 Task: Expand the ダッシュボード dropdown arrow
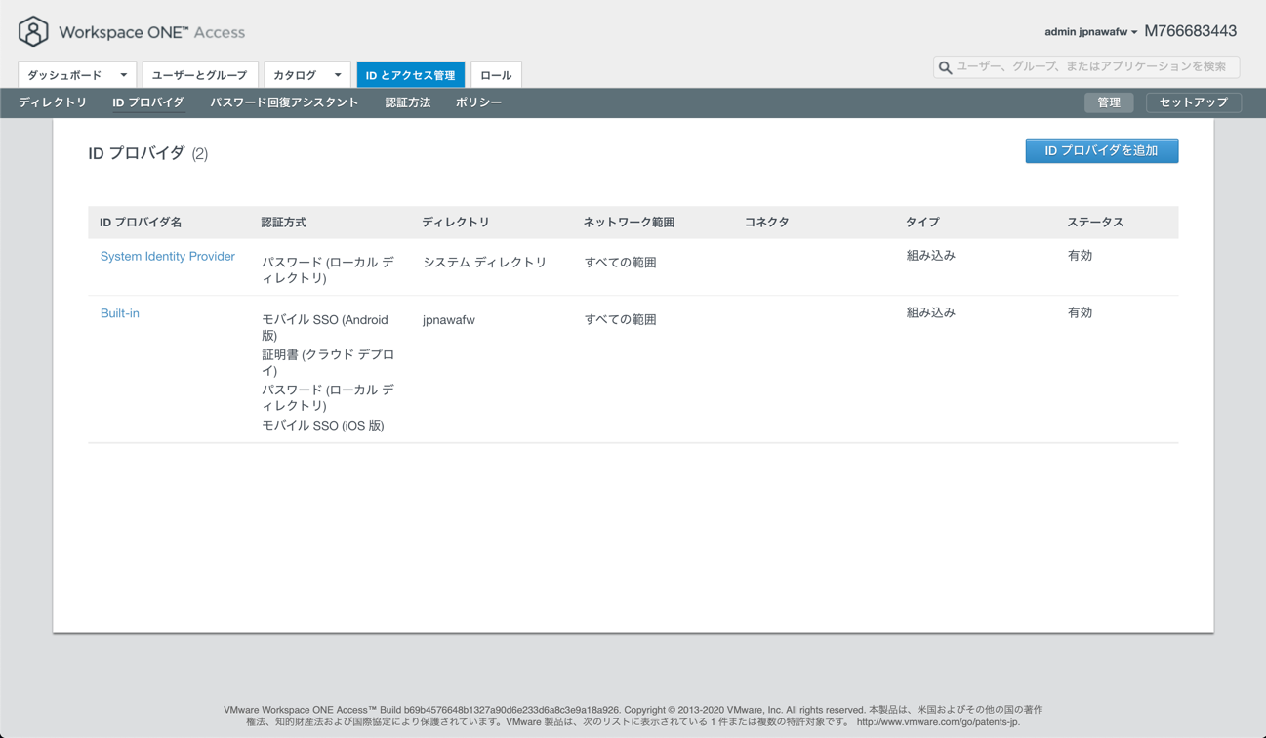click(123, 75)
